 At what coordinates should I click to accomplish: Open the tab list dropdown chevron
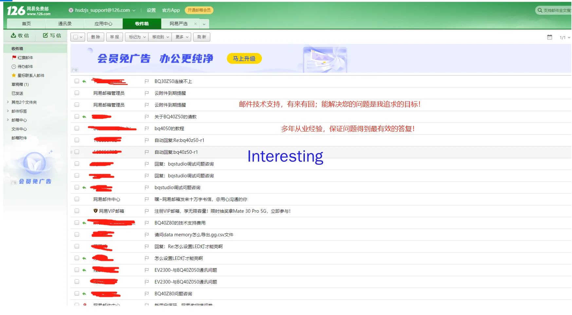click(204, 24)
